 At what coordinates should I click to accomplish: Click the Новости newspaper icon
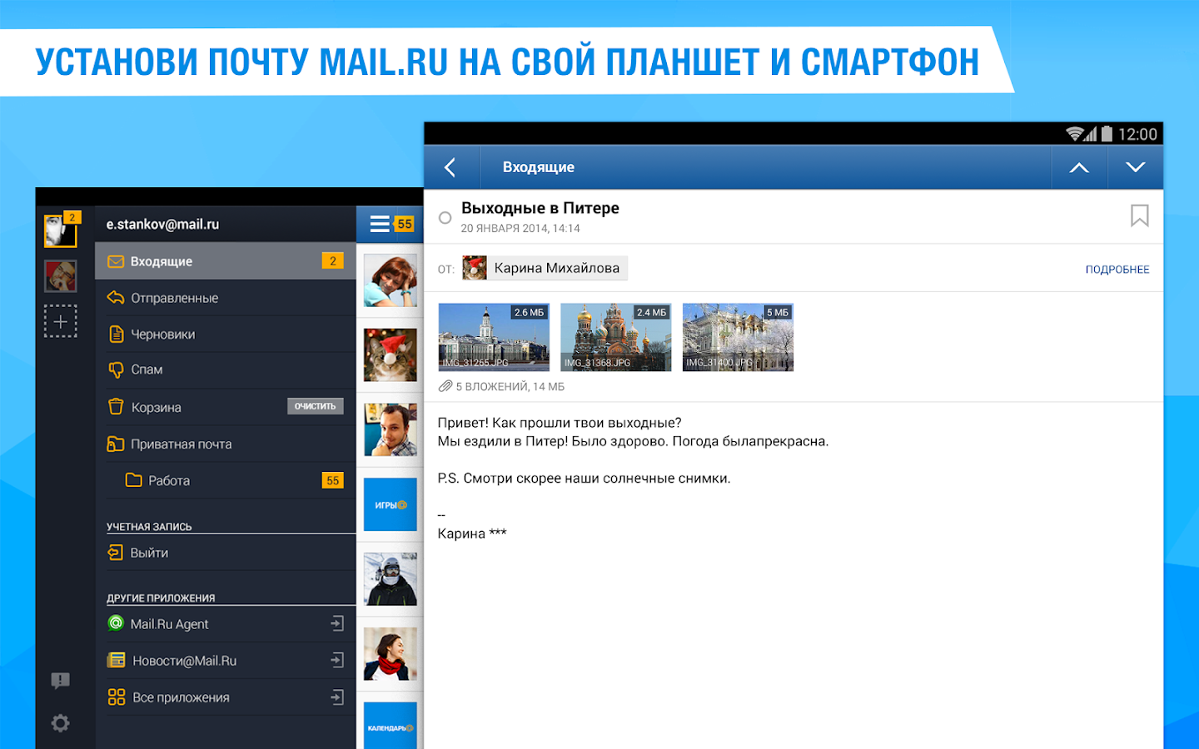116,660
